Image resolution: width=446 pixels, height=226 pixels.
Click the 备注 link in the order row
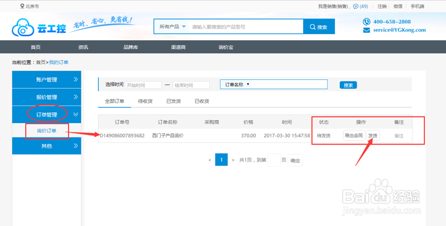399,136
